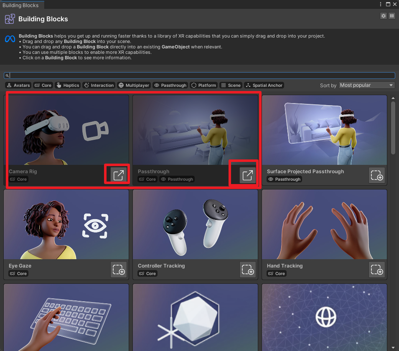Add the Hand Tracking block to scene
The image size is (399, 351).
pos(376,270)
